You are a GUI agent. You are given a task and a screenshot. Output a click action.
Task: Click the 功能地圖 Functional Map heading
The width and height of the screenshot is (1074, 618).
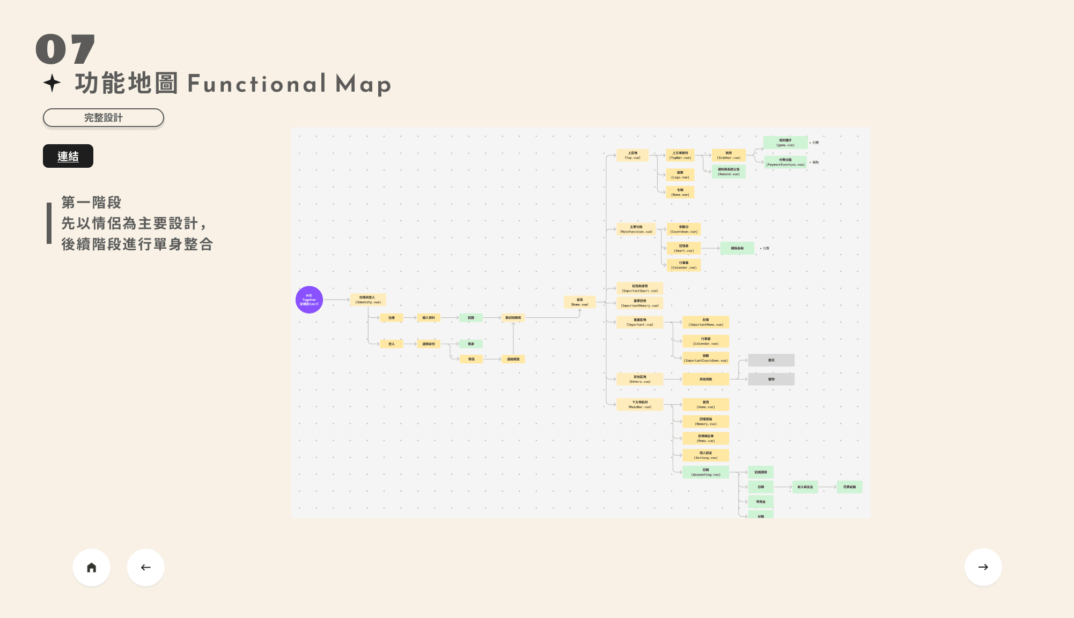pos(233,84)
